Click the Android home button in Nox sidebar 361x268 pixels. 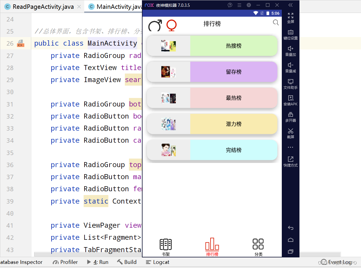click(x=291, y=240)
